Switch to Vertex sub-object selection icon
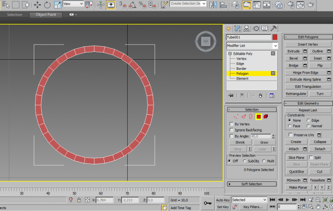This screenshot has width=333, height=211. pos(236,117)
